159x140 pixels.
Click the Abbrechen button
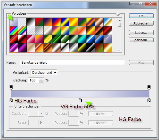click(x=141, y=23)
